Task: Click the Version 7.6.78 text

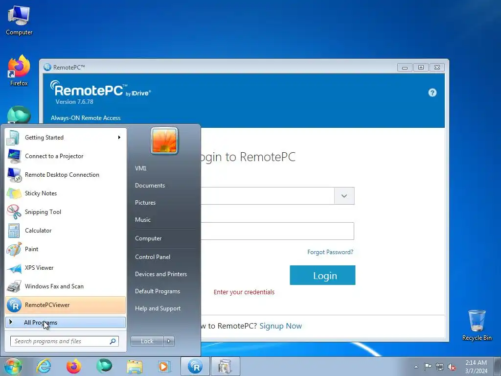Action: 74,102
